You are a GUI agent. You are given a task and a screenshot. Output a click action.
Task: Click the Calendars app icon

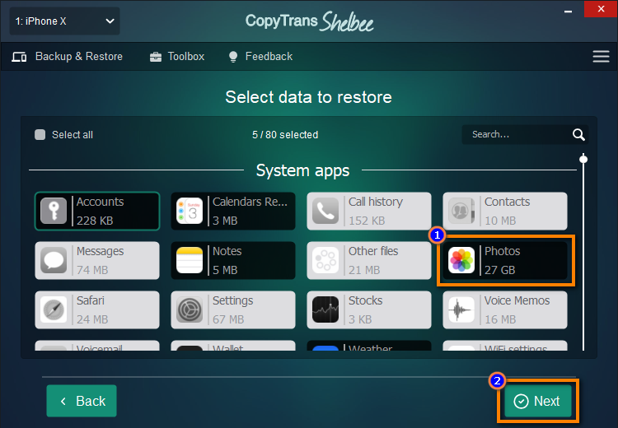(190, 211)
